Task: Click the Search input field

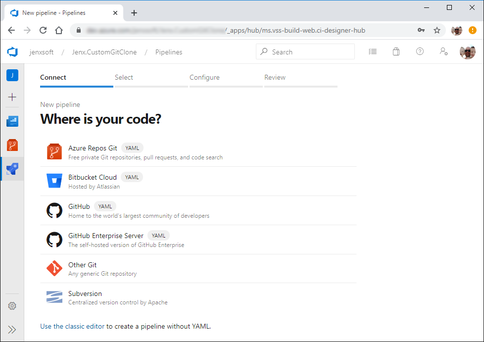Action: click(305, 51)
